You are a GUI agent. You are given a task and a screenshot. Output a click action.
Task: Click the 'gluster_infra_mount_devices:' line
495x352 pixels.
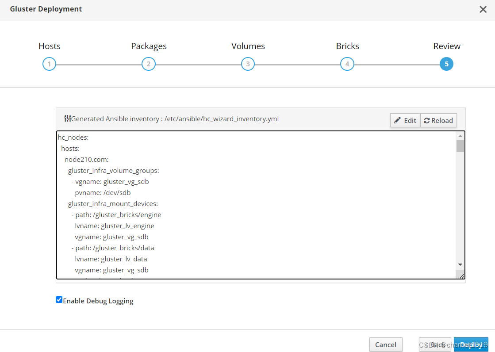click(113, 204)
